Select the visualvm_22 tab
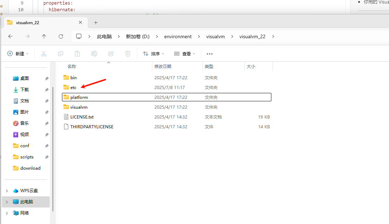The height and width of the screenshot is (224, 389). (45, 22)
